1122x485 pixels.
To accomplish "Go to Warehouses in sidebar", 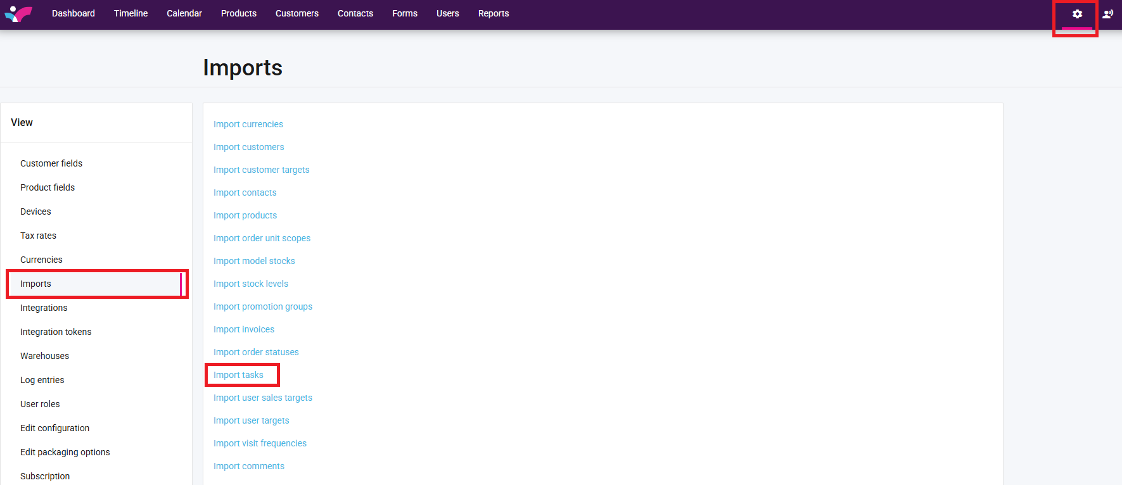I will pos(44,356).
